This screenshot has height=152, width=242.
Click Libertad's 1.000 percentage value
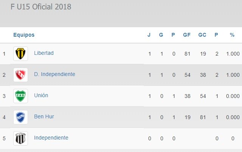[x=232, y=54]
